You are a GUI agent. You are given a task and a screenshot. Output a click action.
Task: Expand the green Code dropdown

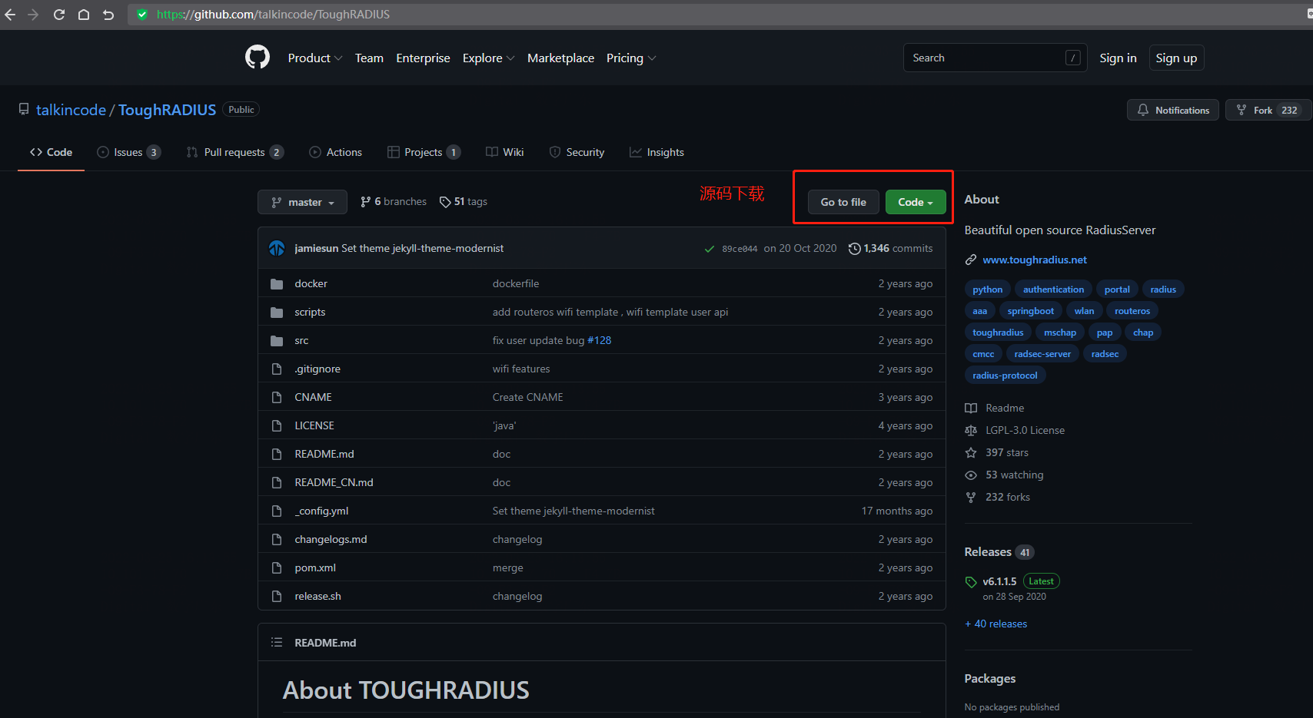point(915,201)
